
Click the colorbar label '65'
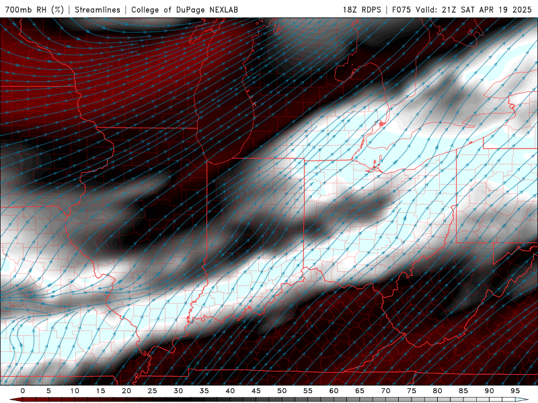[360, 391]
